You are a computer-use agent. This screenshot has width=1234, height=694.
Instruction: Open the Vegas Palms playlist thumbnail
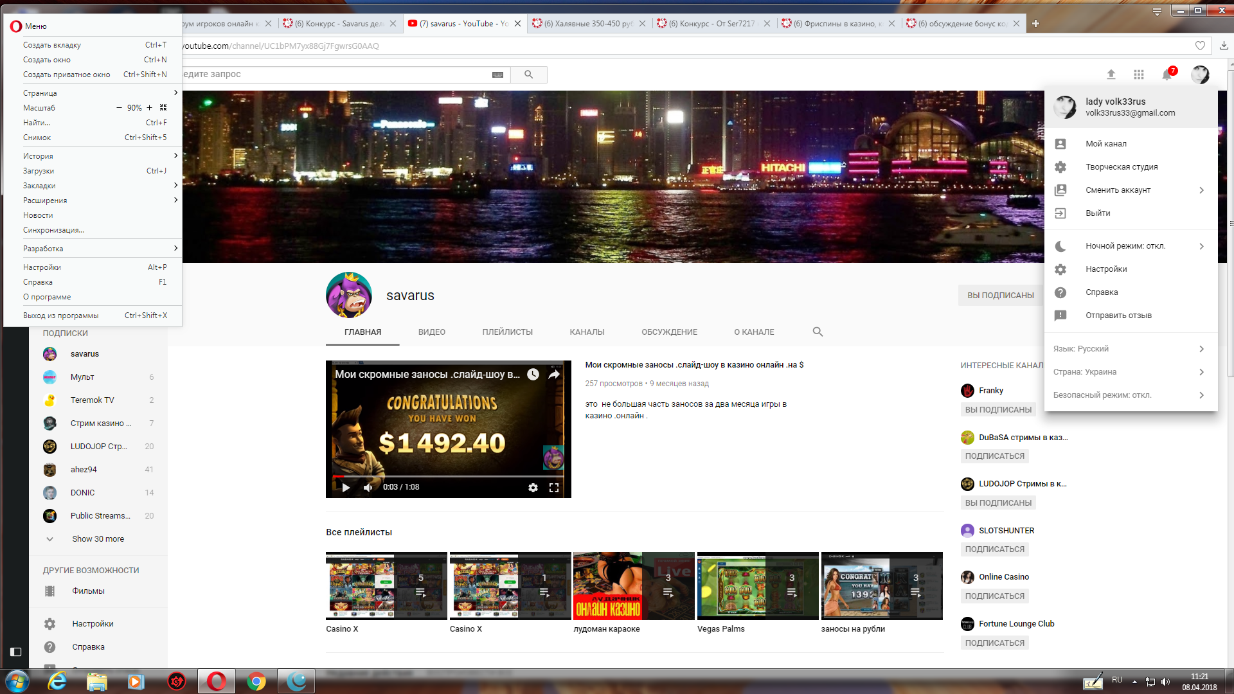757,585
